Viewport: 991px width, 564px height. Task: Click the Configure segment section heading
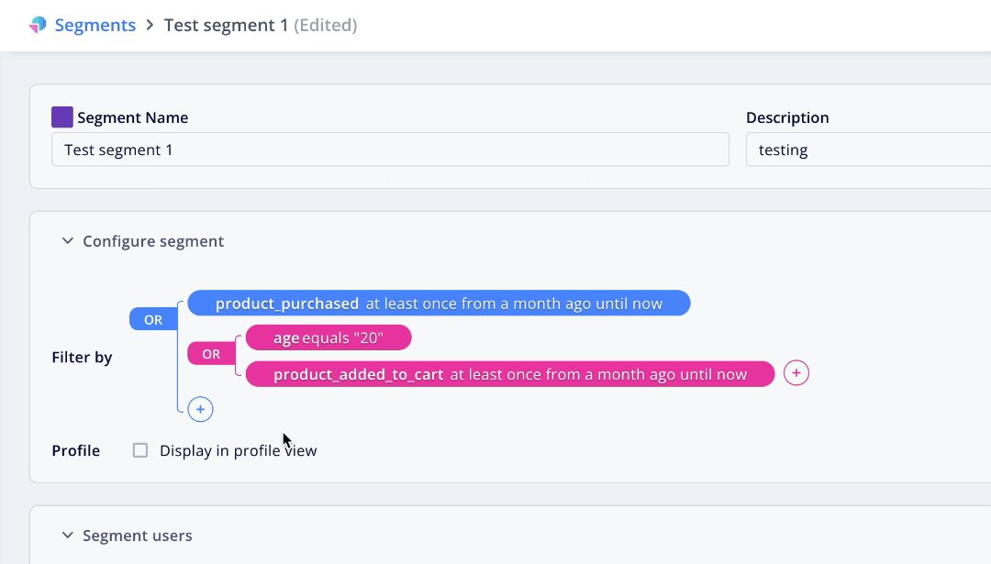(x=153, y=241)
